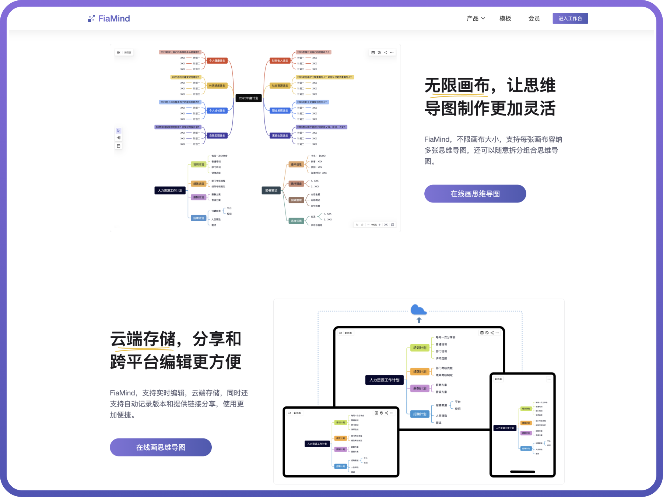Select the 读书笔记 root node
Image resolution: width=663 pixels, height=497 pixels.
(271, 191)
